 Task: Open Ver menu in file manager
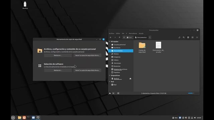(123, 33)
